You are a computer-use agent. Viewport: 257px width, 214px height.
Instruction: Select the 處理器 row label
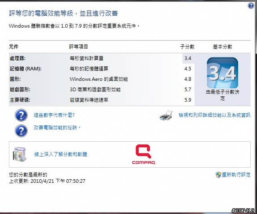click(17, 58)
